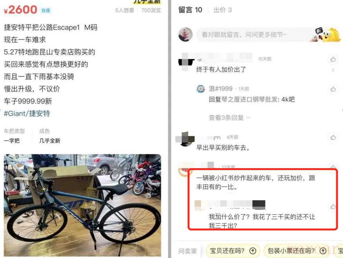This screenshot has width=343, height=258.
Task: Open the #Giant/捷安特 hashtag link
Action: (27, 113)
